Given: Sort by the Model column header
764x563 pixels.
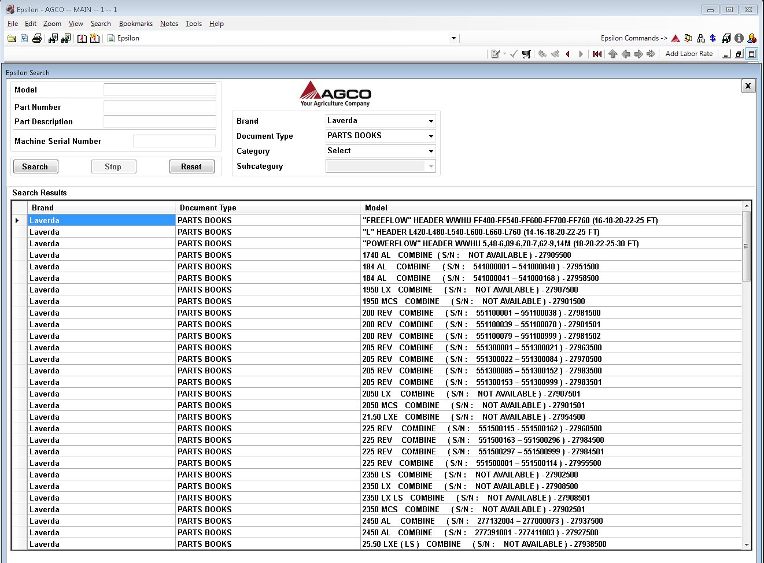Looking at the screenshot, I should coord(551,208).
